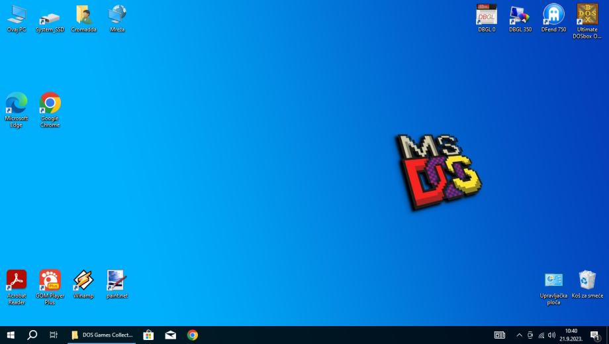This screenshot has width=609, height=344.
Task: Launch Acrobat Reader desktop shortcut
Action: (17, 287)
